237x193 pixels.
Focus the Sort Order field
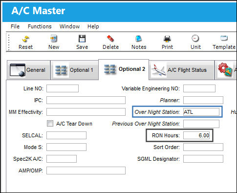(x=203, y=147)
